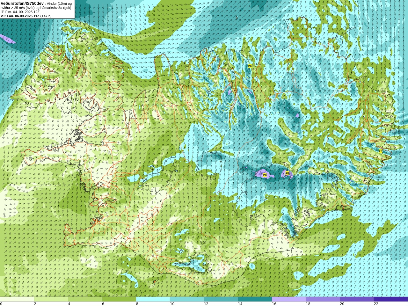Pick the 20–22 m/s violet scale swatch

point(357,299)
